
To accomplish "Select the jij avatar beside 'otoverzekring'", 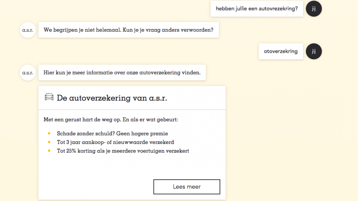I will 314,52.
